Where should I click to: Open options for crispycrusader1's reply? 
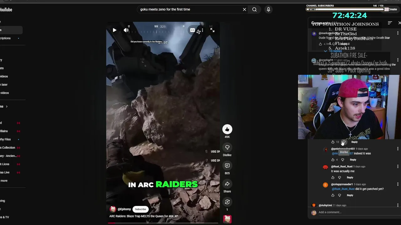[x=398, y=184]
